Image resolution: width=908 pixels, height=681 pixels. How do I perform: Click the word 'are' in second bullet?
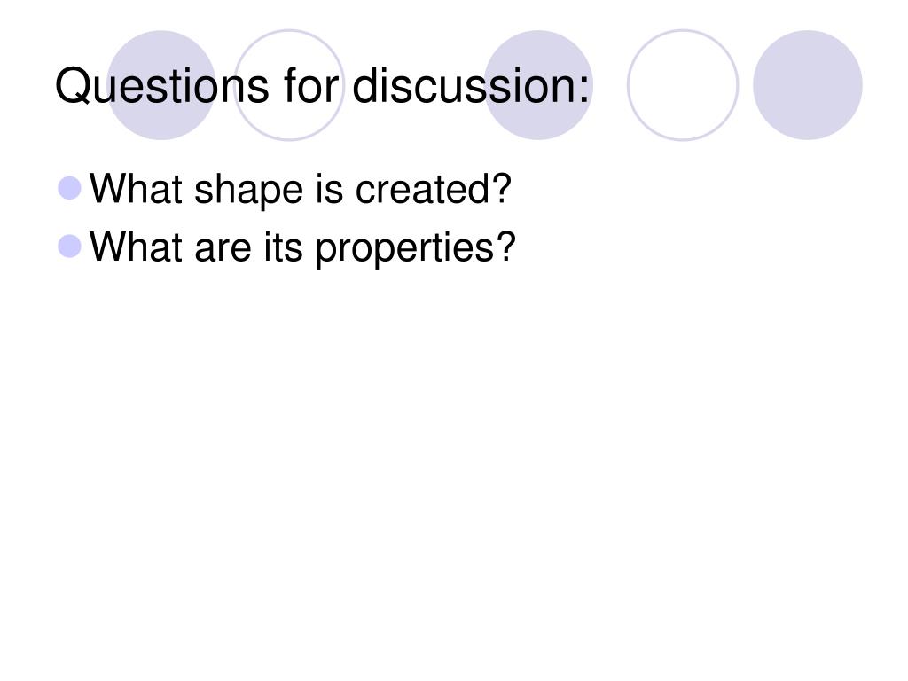223,249
